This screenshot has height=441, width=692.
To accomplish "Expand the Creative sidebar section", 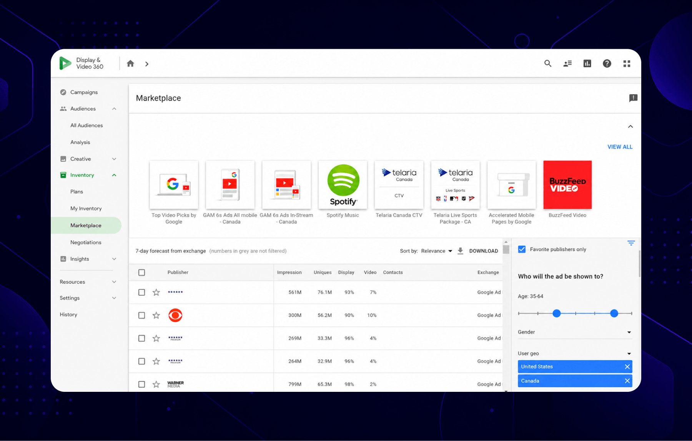I will click(114, 159).
